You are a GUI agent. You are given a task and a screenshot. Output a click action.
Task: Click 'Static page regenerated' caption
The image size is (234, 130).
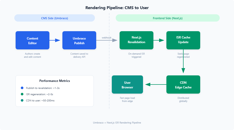click(x=183, y=55)
